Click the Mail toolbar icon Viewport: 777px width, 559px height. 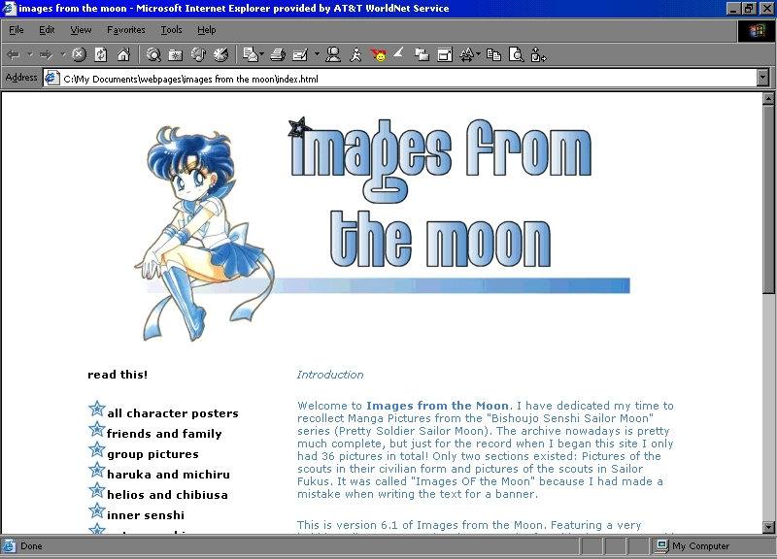[x=251, y=54]
